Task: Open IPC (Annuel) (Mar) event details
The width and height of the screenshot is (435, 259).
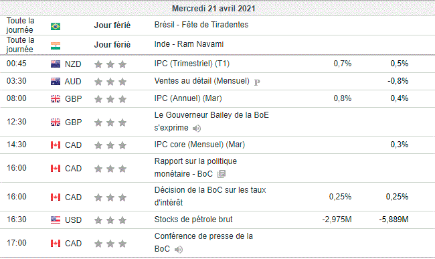Action: click(188, 98)
